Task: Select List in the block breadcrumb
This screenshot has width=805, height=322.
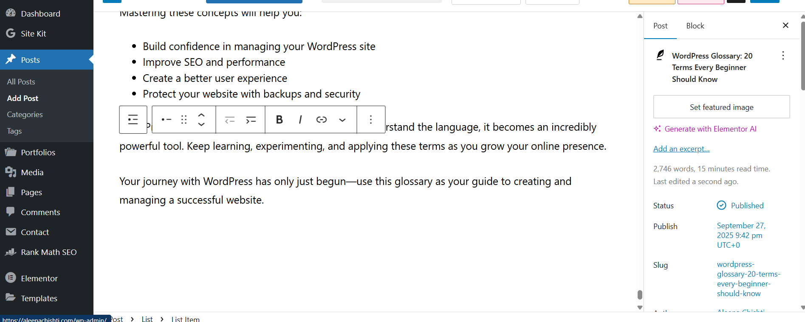Action: tap(147, 319)
